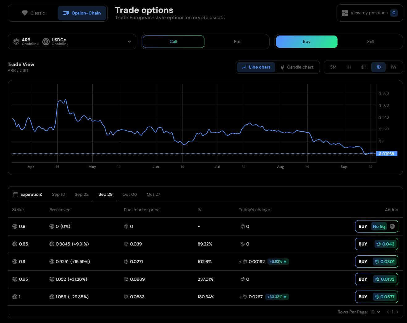Click the coin icon beside strike 0.95
The image size is (407, 323).
pos(15,279)
